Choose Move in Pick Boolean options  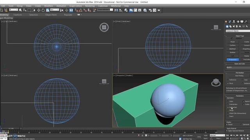[228, 83]
